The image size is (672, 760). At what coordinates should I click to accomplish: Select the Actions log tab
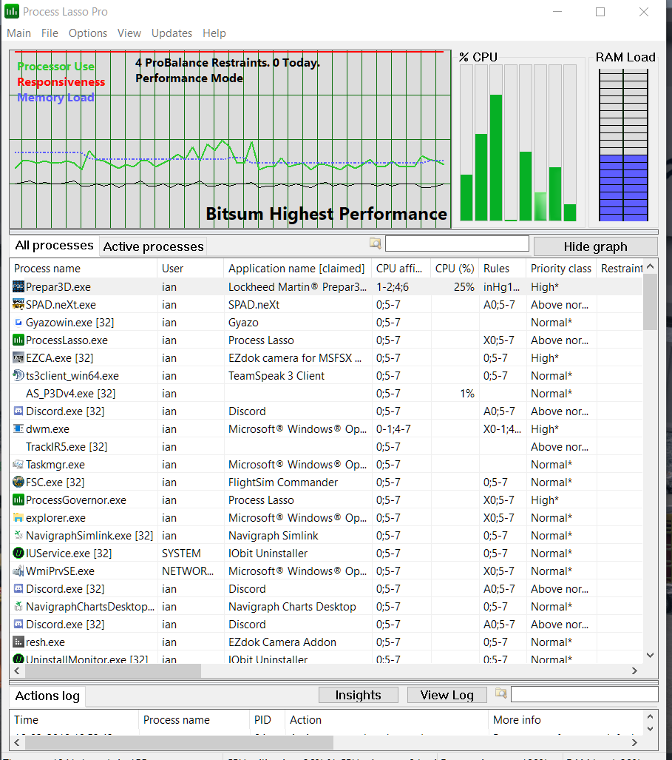click(47, 696)
